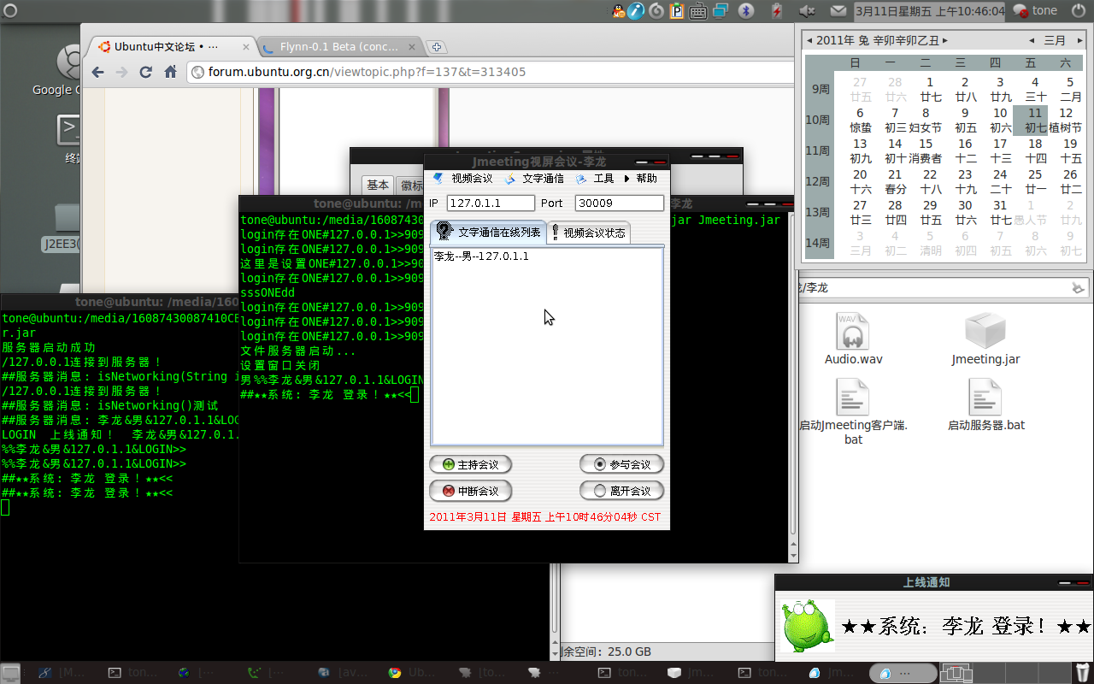
Task: Click the 中断会议 button
Action: tap(470, 491)
